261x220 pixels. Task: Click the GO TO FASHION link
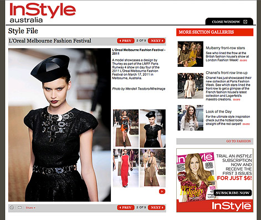(x=238, y=141)
